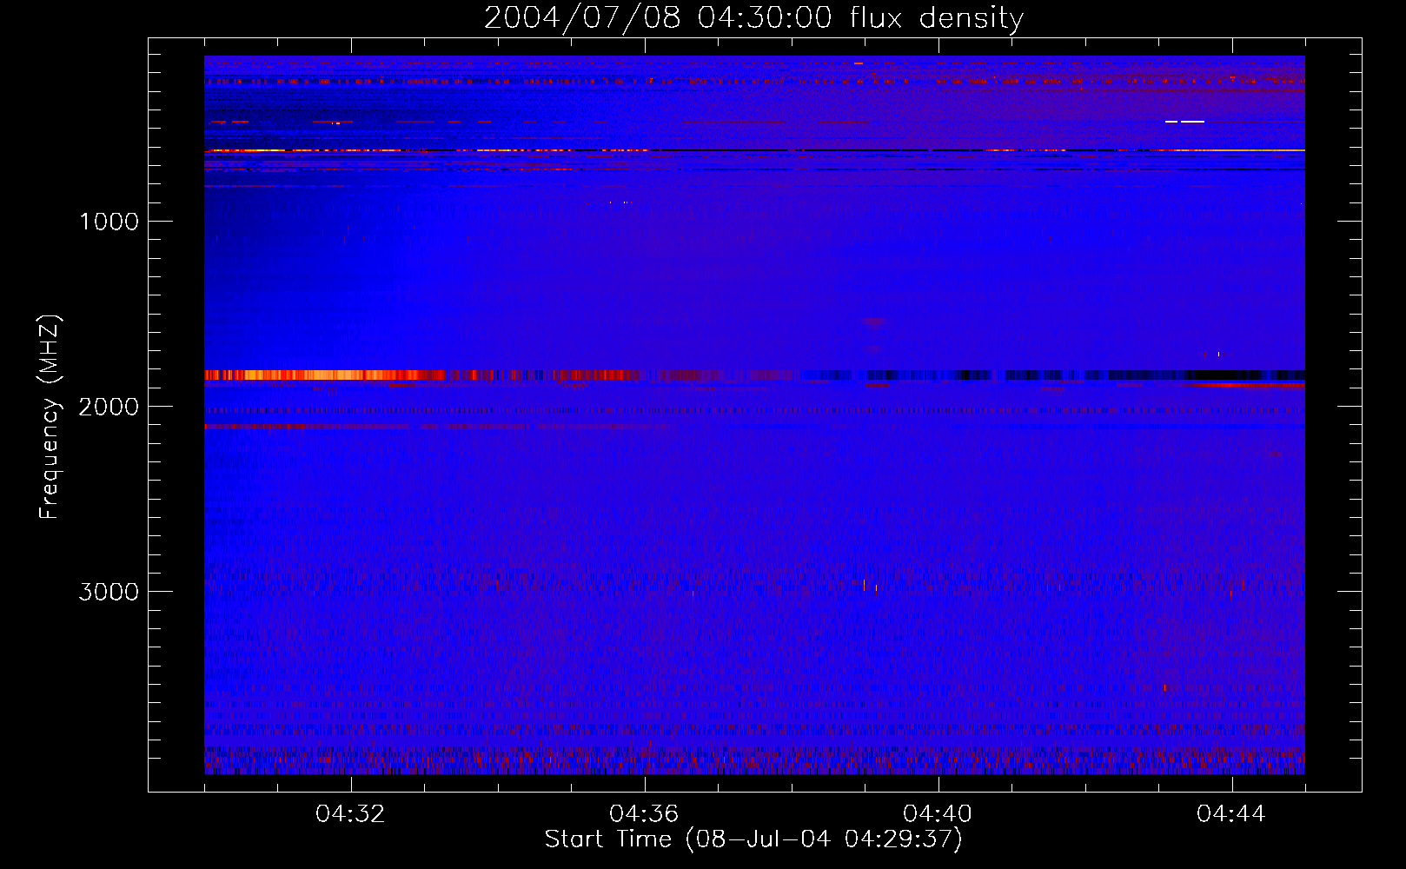Click the 04:32 time tick label
This screenshot has height=869, width=1406.
pyautogui.click(x=351, y=814)
